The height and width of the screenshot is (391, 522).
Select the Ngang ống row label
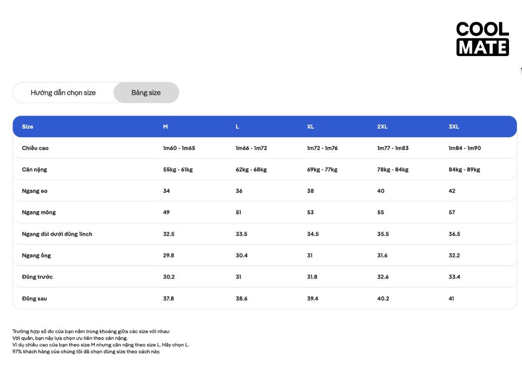click(37, 255)
